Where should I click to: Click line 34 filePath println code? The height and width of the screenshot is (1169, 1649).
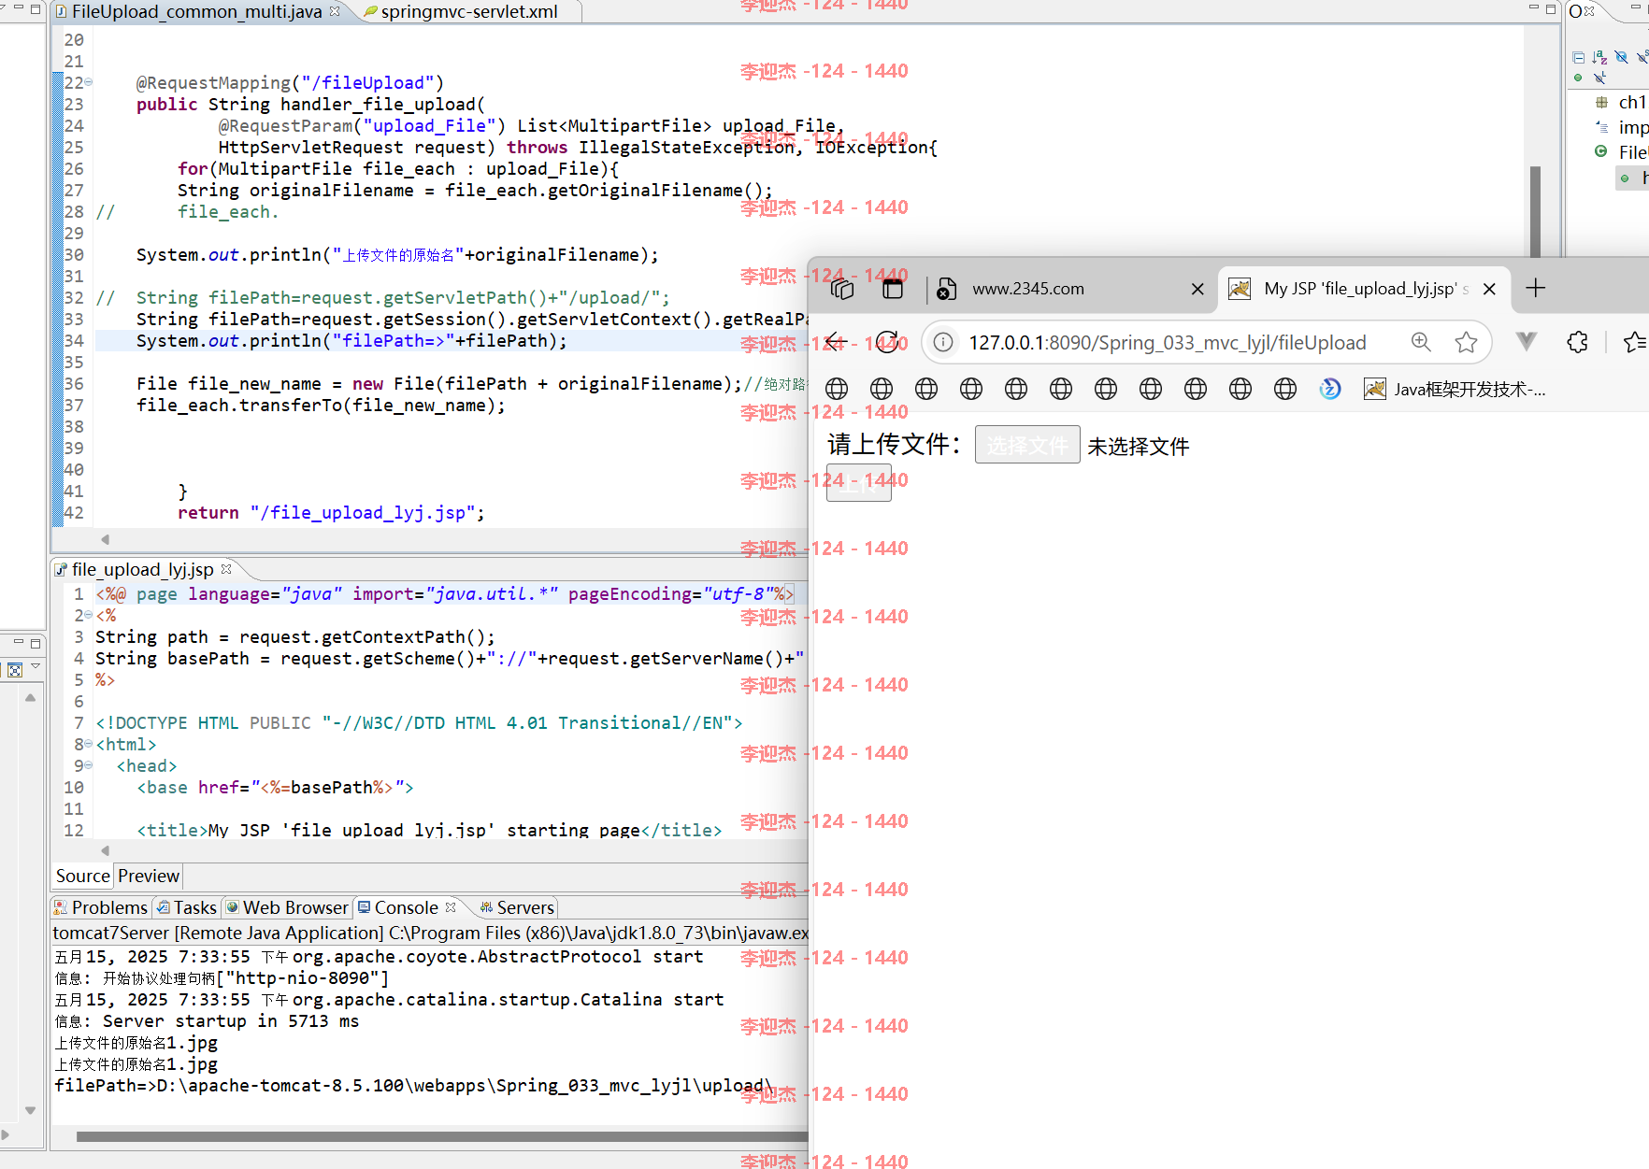351,341
